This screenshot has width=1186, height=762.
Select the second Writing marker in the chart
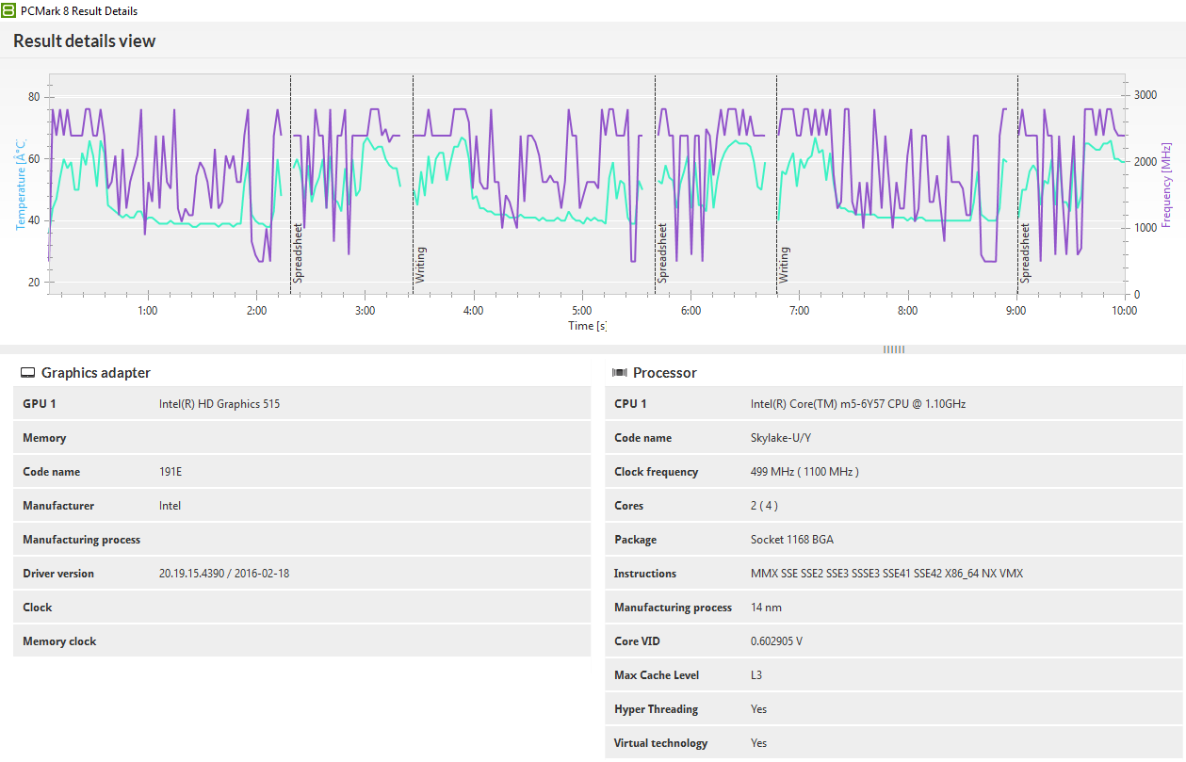[784, 265]
